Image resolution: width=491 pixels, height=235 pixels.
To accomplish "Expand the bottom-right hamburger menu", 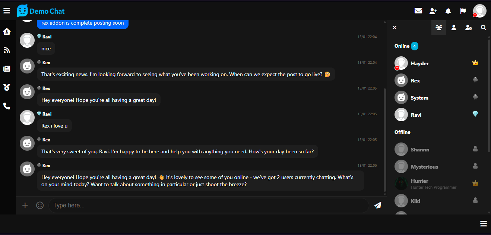I will [x=484, y=223].
